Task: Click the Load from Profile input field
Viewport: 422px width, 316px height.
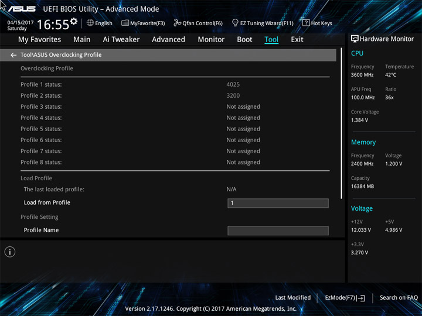Action: 278,203
